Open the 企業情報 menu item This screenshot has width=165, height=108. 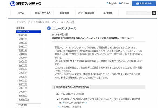pos(64,13)
